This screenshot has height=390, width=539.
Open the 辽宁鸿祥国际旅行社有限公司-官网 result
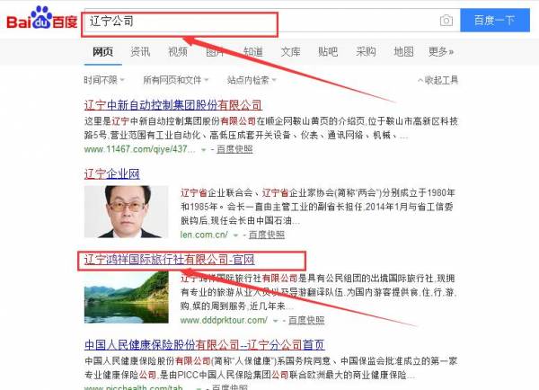click(x=170, y=260)
